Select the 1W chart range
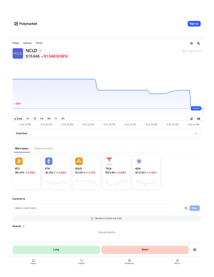Viewport: 214px width, 277px height. tap(42, 119)
